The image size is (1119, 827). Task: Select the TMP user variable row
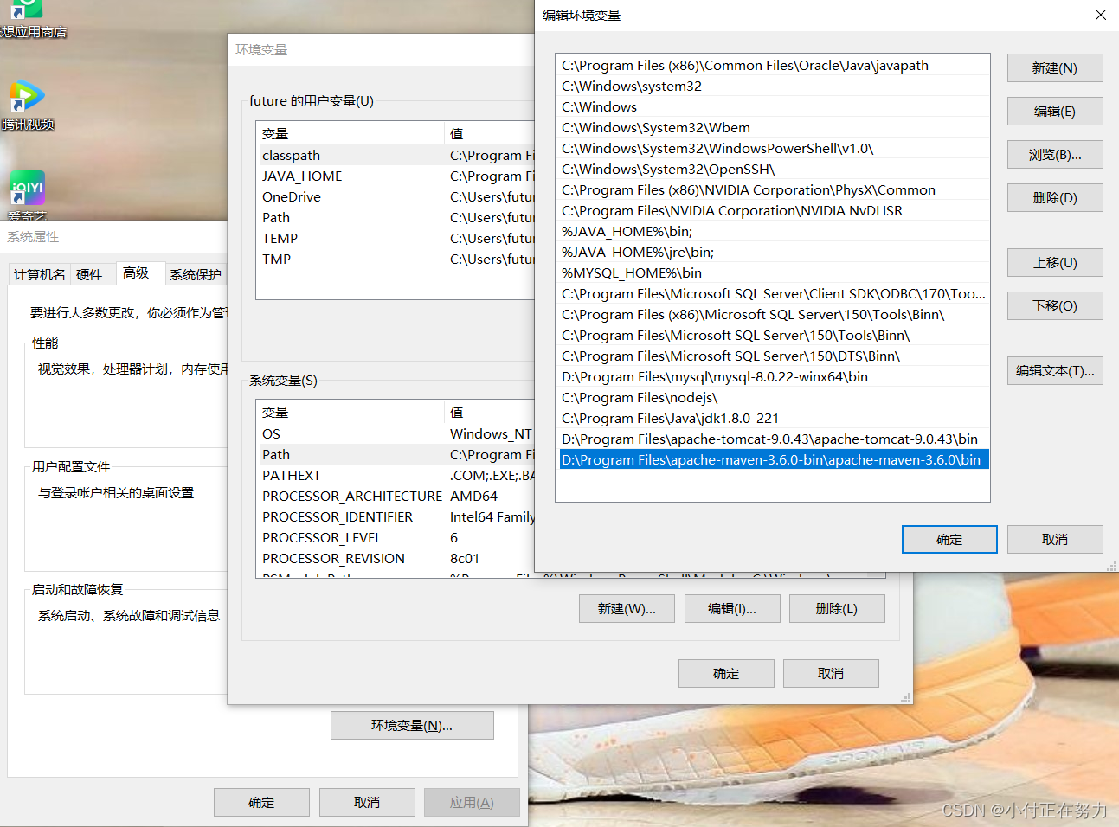coord(396,260)
